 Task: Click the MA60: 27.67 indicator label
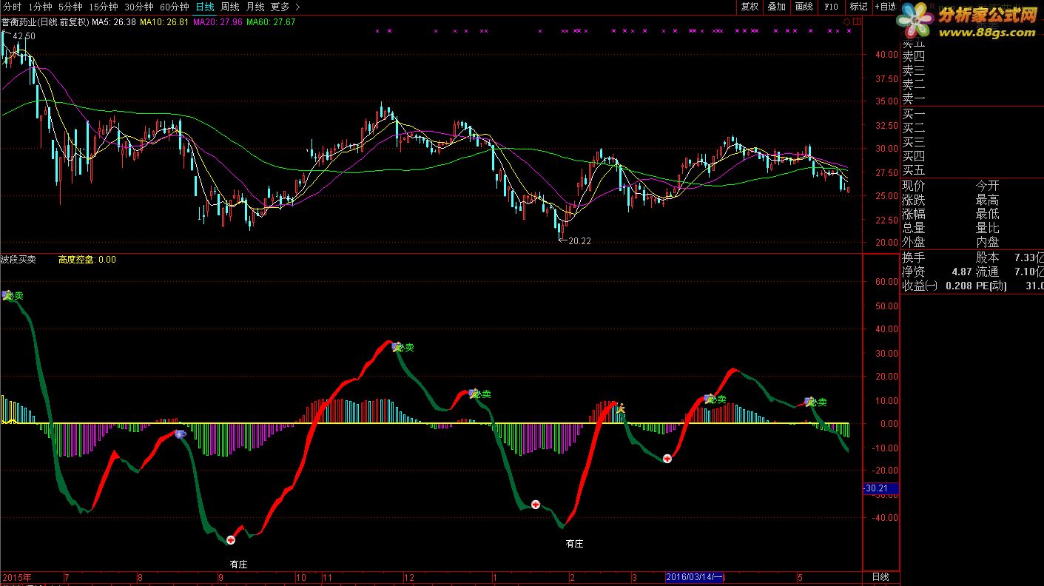point(271,22)
